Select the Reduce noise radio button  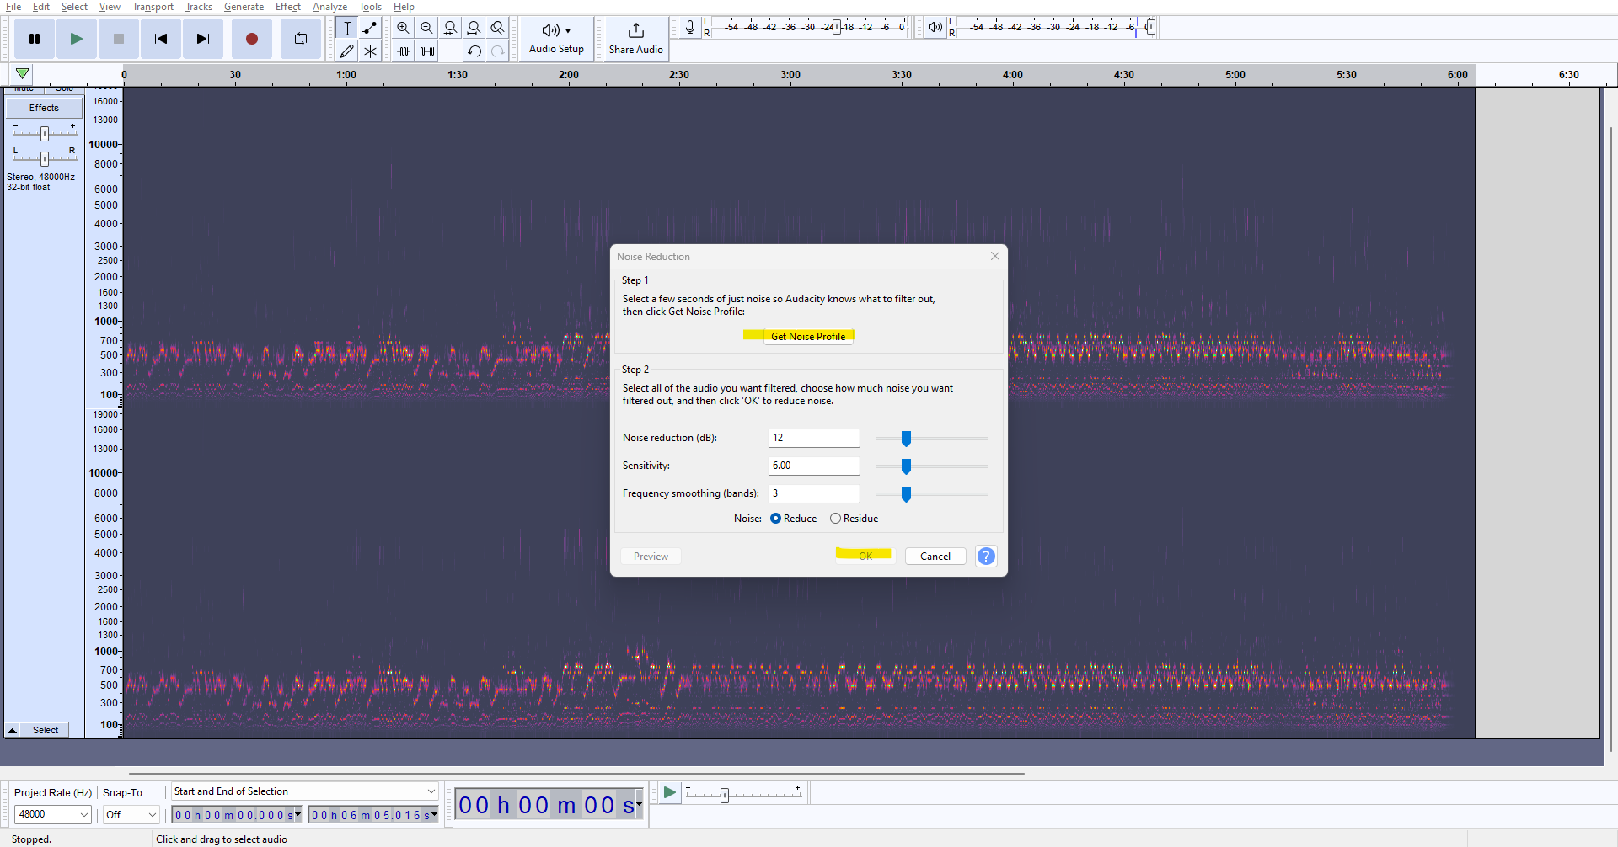point(775,519)
